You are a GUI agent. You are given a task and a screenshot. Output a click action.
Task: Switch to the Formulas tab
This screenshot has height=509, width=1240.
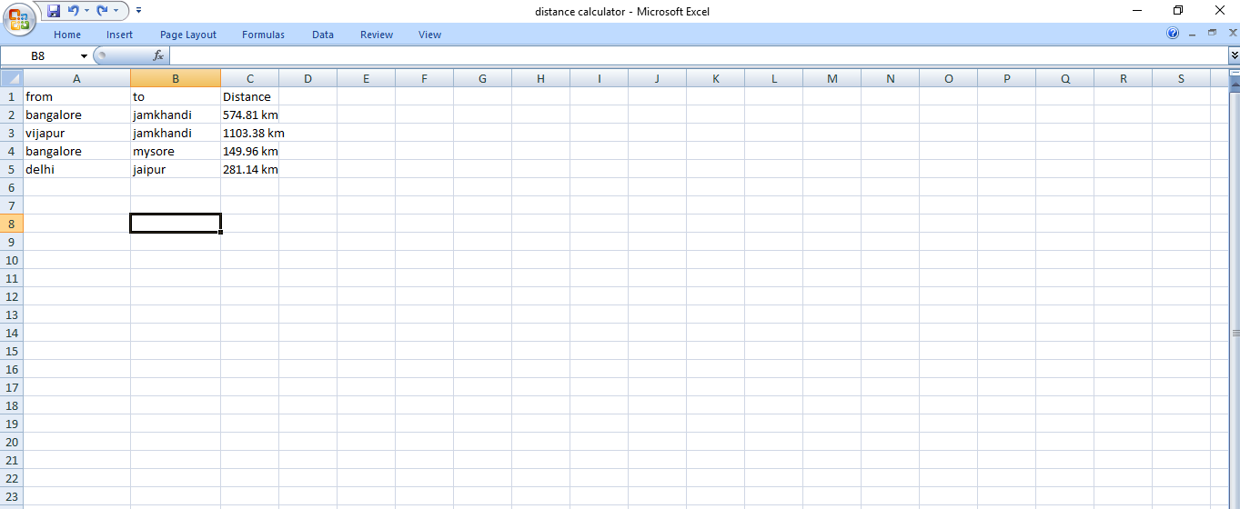263,35
